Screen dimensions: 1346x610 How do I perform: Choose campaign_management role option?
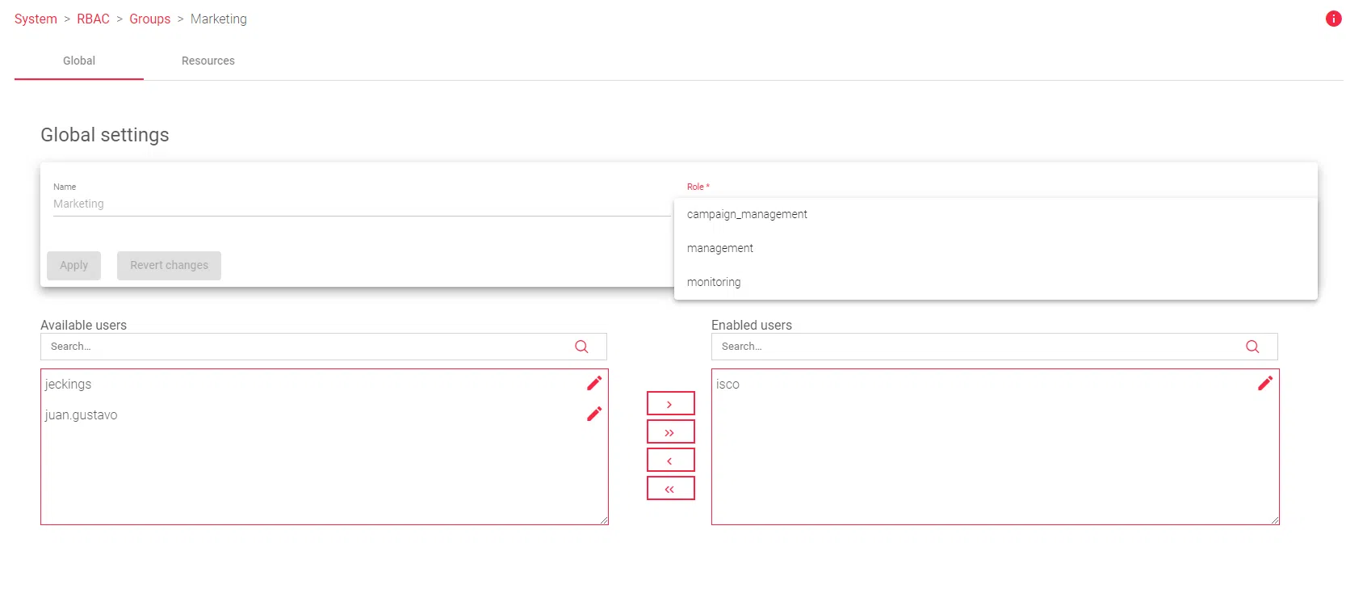coord(747,214)
